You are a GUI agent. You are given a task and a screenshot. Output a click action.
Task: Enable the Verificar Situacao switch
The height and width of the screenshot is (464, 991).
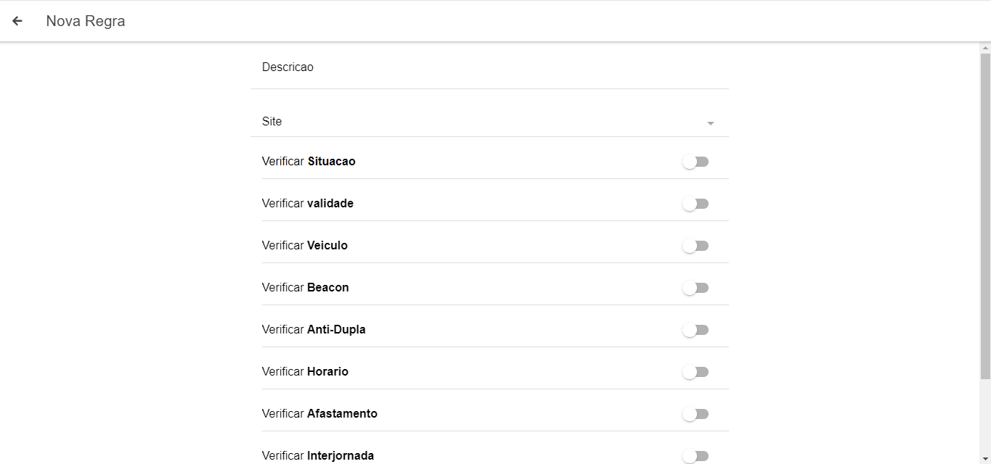pyautogui.click(x=695, y=162)
